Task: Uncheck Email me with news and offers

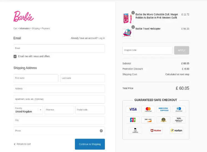Action: click(15, 57)
